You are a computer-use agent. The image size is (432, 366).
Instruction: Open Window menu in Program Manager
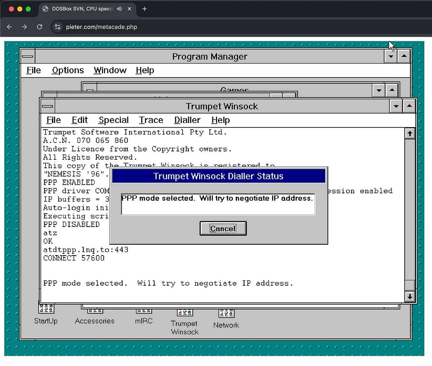click(x=110, y=70)
